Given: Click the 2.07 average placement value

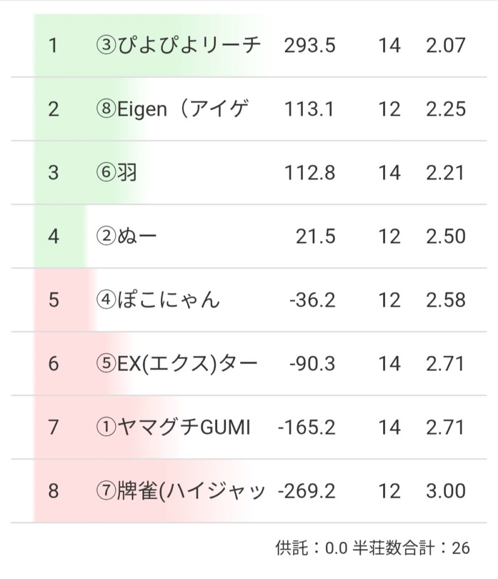Looking at the screenshot, I should [445, 45].
